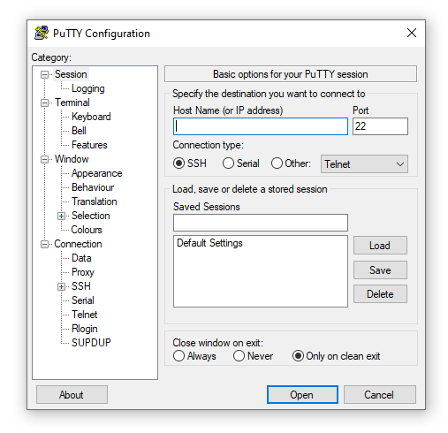Select the Other connection type radio
The height and width of the screenshot is (433, 448).
277,163
